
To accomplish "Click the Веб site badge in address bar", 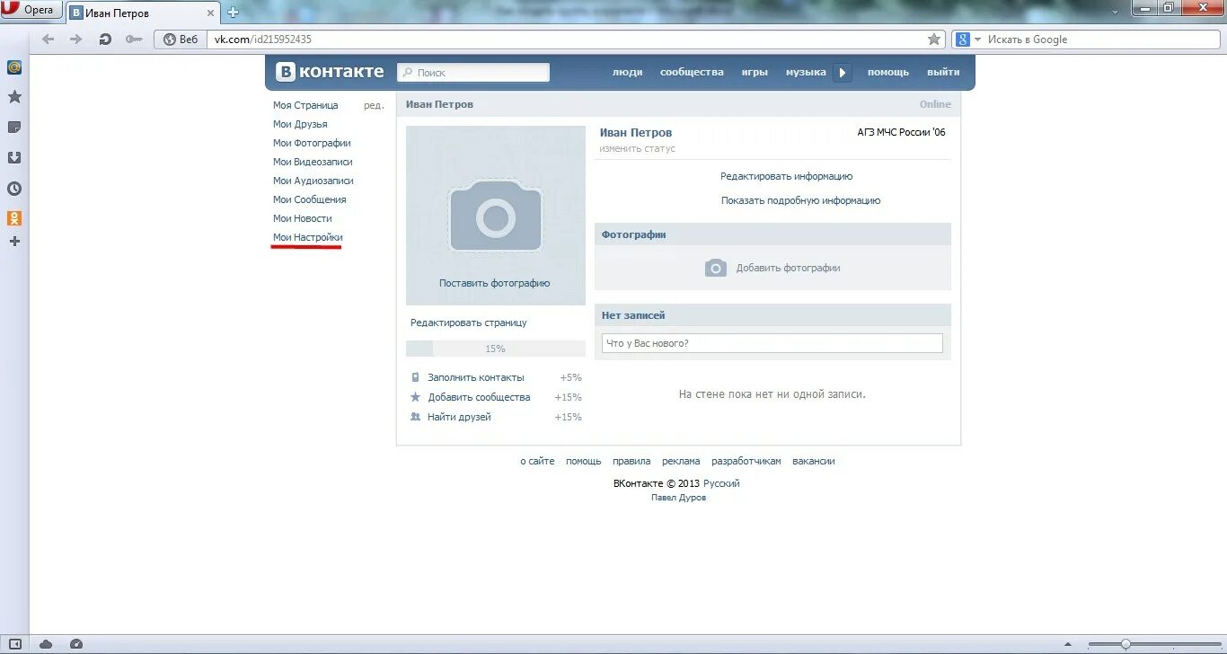I will click(x=181, y=40).
